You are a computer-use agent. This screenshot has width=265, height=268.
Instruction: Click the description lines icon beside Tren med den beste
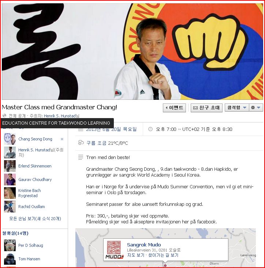point(81,157)
